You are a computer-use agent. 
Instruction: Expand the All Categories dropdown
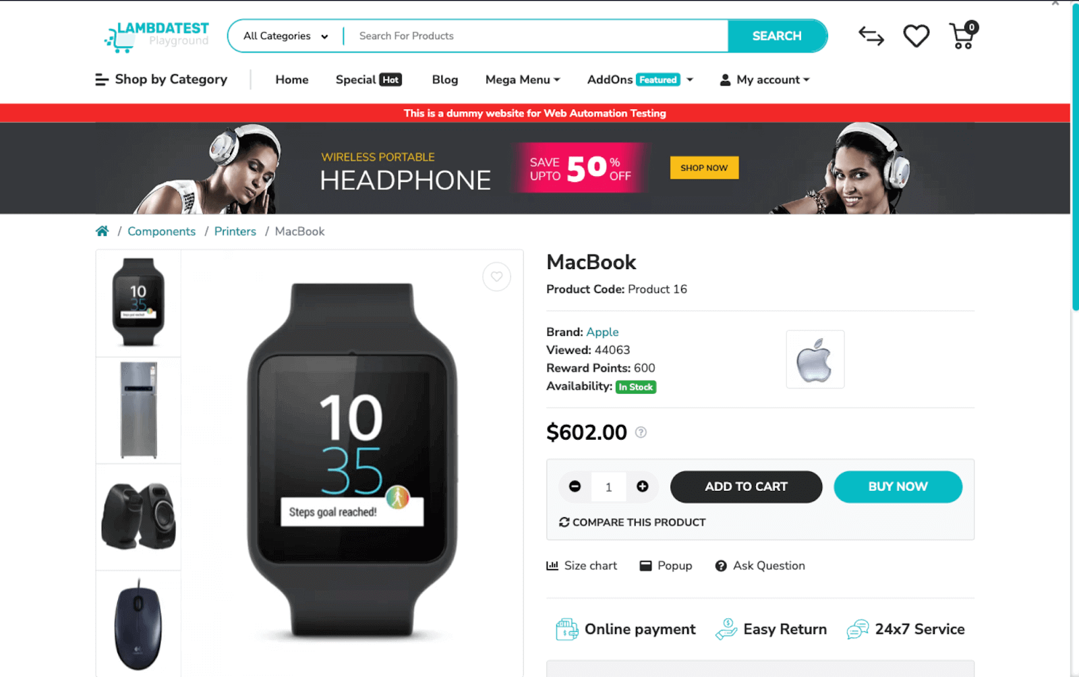coord(286,36)
